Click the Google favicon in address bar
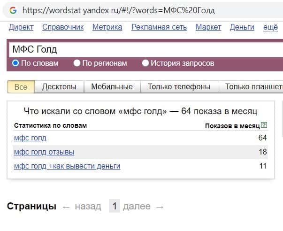This screenshot has width=283, height=231. pos(13,10)
